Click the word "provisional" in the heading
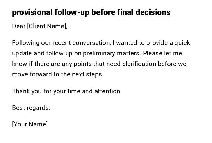The height and width of the screenshot is (143, 212). tap(32, 12)
